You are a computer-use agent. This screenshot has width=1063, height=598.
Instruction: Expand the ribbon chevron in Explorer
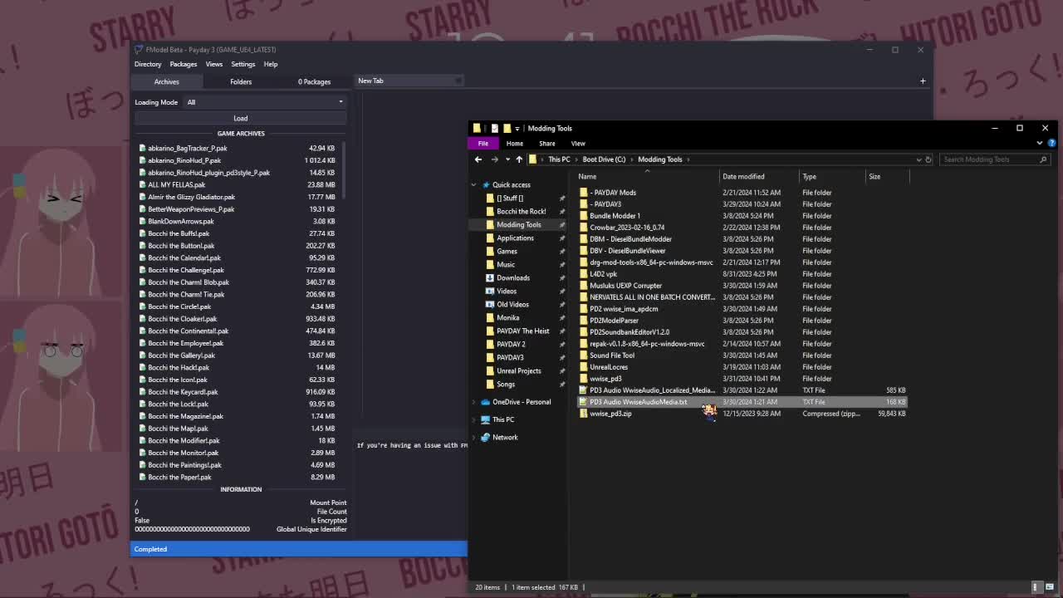click(1039, 143)
